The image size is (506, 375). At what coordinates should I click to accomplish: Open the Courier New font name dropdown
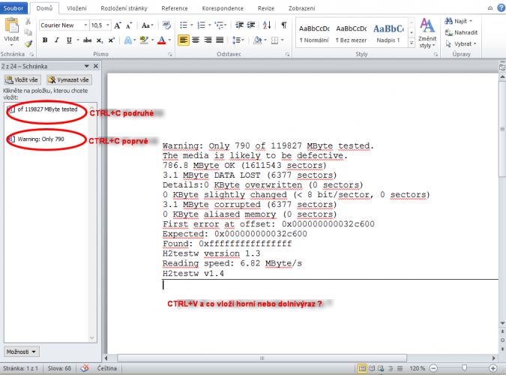coord(85,25)
